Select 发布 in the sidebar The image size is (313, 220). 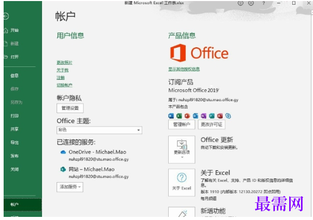[x=15, y=156]
